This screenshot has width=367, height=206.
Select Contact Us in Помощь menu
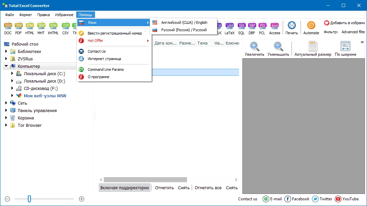click(114, 51)
